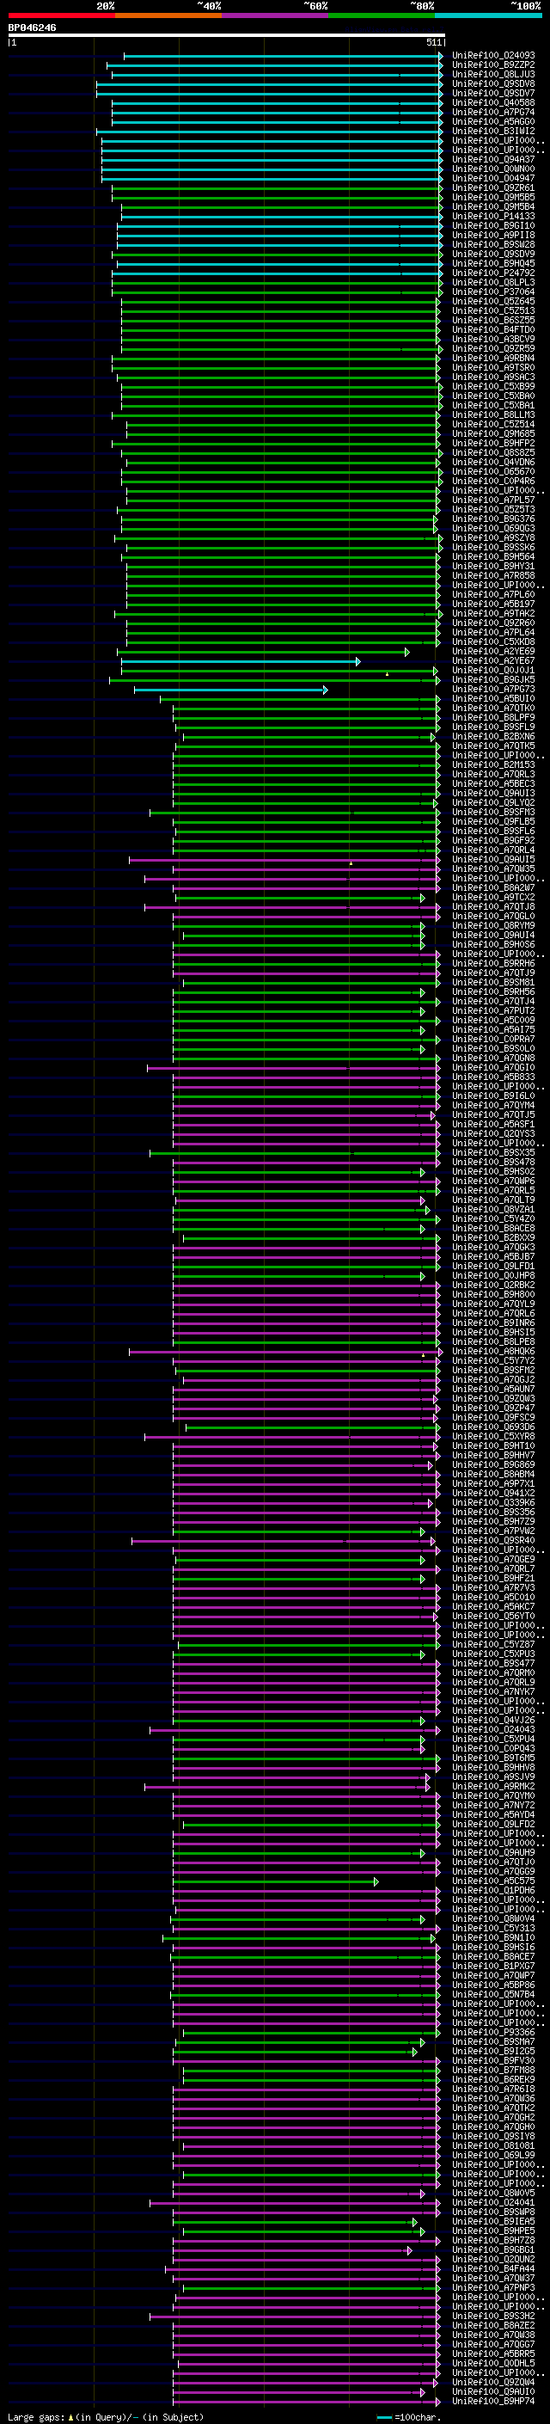Click the cyan ~100% identity legend segment
The width and height of the screenshot is (550, 2424).
[489, 15]
